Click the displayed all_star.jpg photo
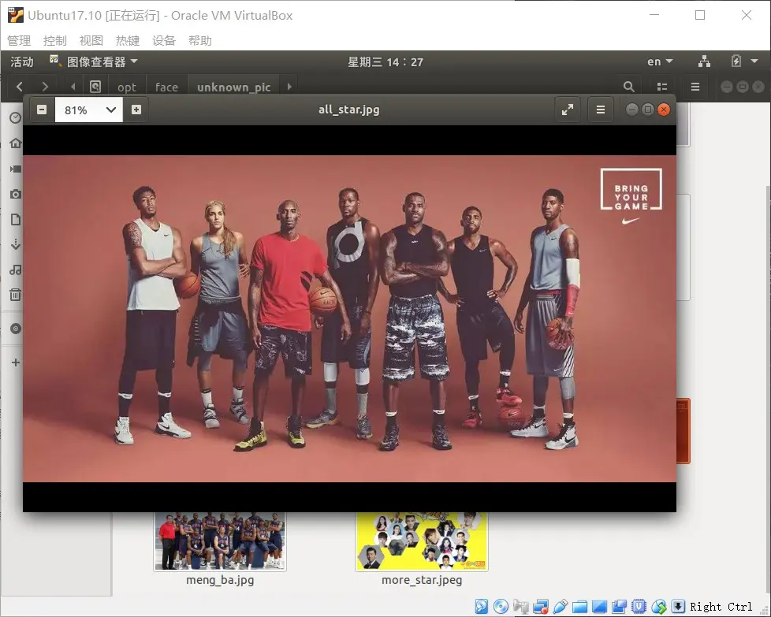Image resolution: width=771 pixels, height=617 pixels. [x=349, y=318]
